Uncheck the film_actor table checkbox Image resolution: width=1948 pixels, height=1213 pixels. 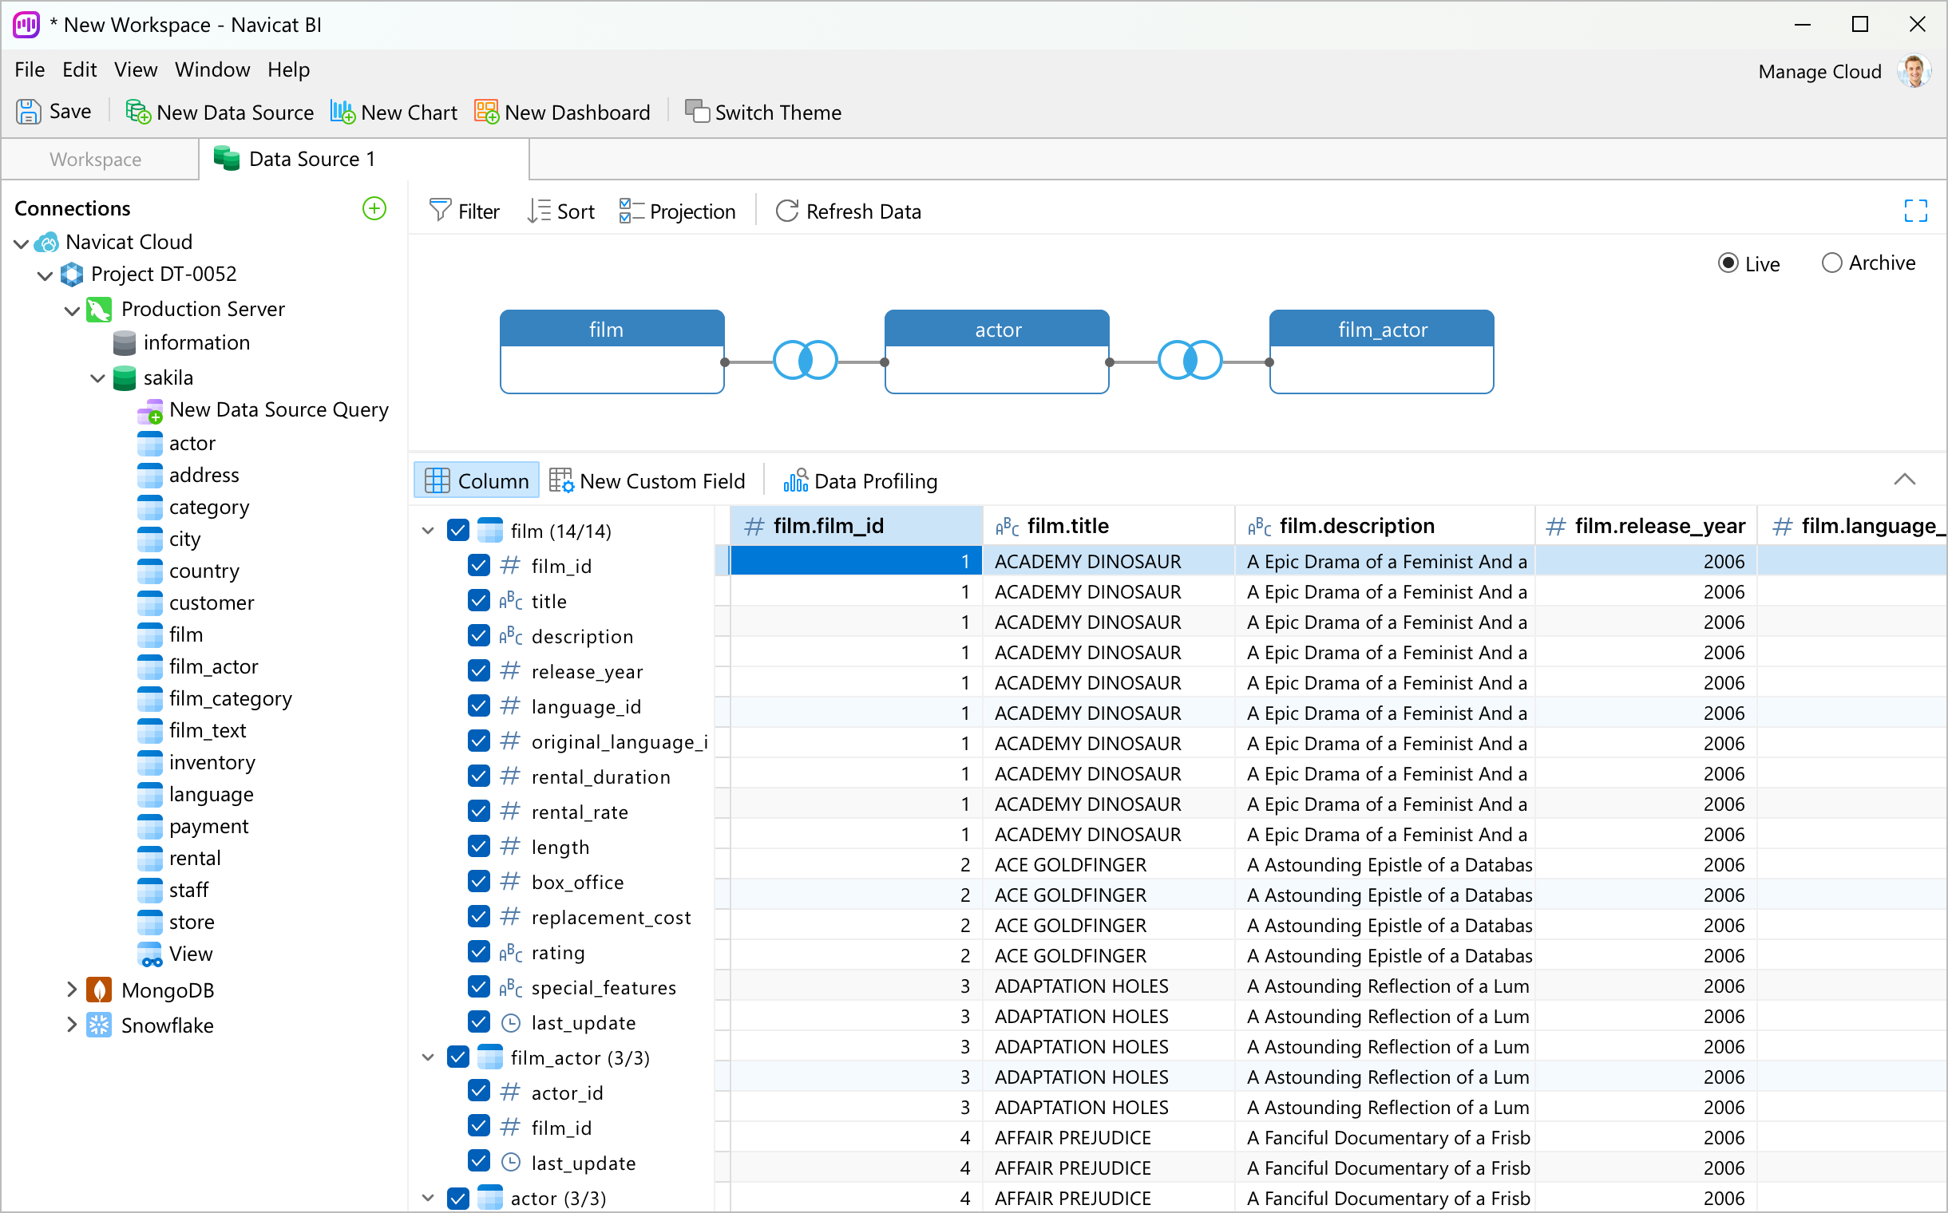tap(458, 1057)
